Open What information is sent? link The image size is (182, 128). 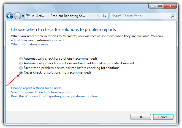pyautogui.click(x=29, y=44)
